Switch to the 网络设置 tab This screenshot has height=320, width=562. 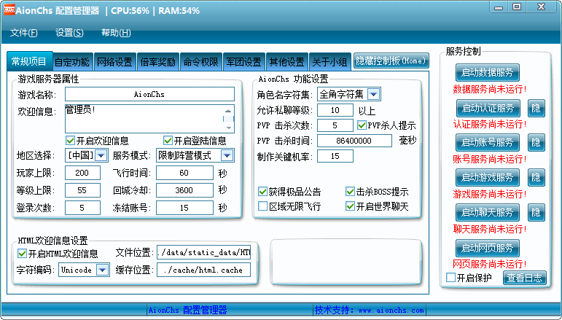[x=114, y=62]
